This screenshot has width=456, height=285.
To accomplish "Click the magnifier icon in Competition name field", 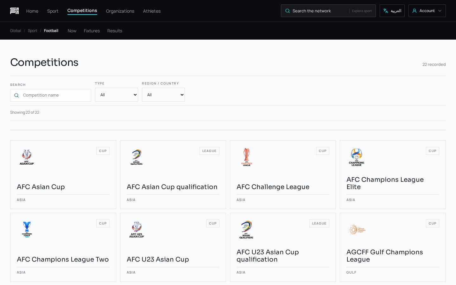I will coord(16,95).
